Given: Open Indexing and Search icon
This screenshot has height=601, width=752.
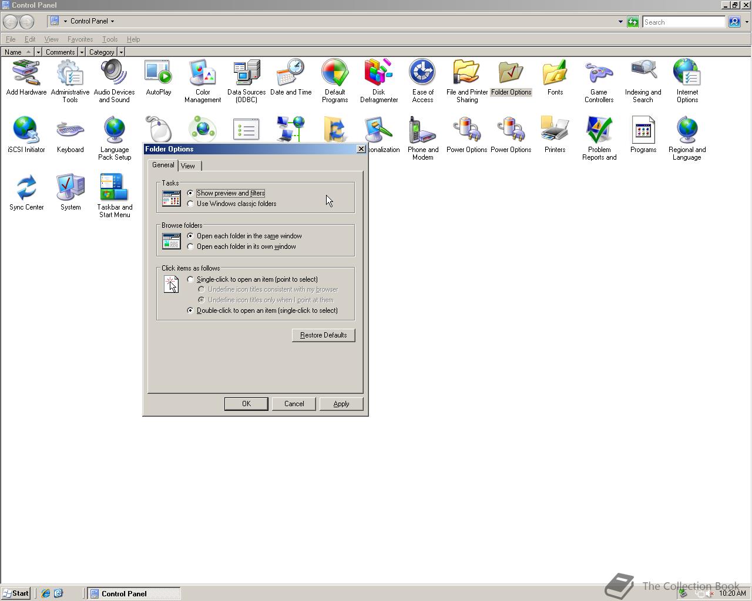Looking at the screenshot, I should [643, 81].
